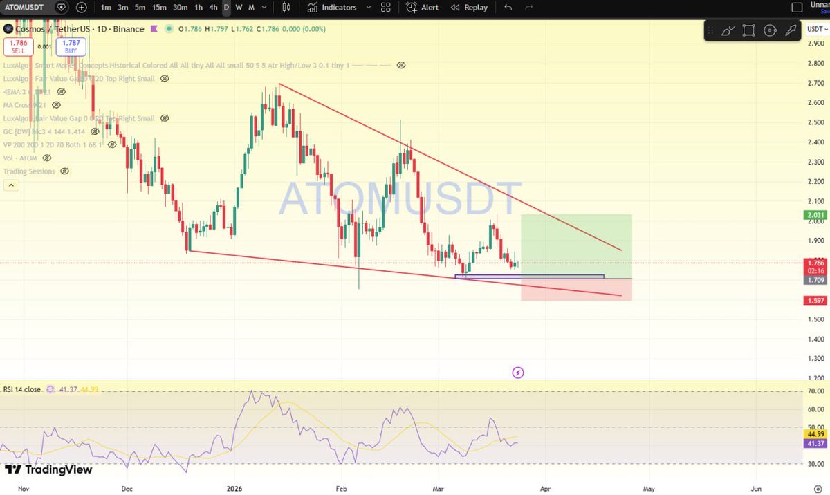Click the 1.597 stop price label
This screenshot has height=495, width=830.
(x=814, y=301)
